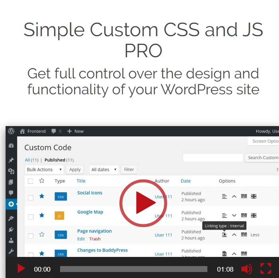Focus the custom code search field

pyautogui.click(x=213, y=157)
